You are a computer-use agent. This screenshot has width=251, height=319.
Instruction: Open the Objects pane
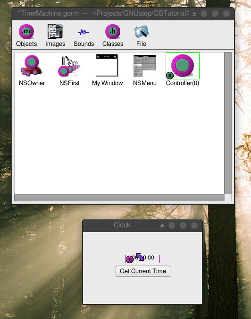[26, 35]
